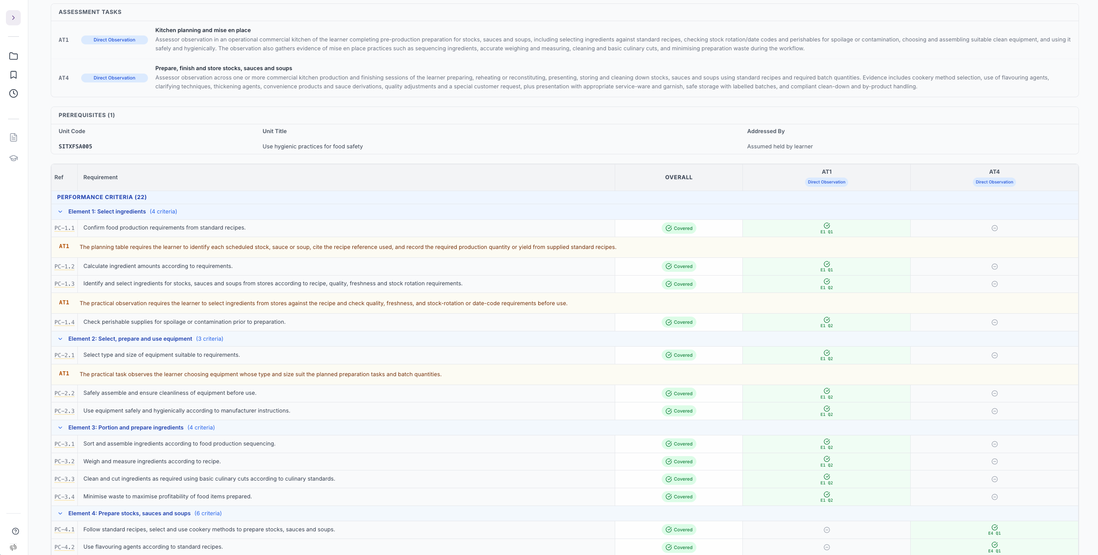
Task: Collapse Element 4: Prepare stocks, sauces and soups
Action: (x=60, y=514)
